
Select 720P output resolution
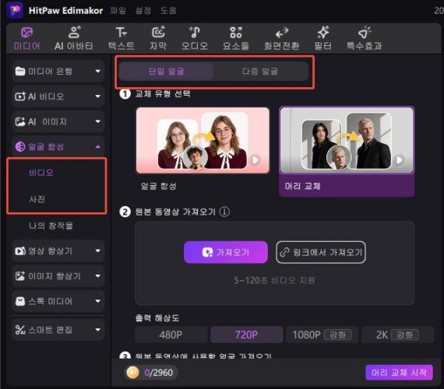(x=246, y=335)
